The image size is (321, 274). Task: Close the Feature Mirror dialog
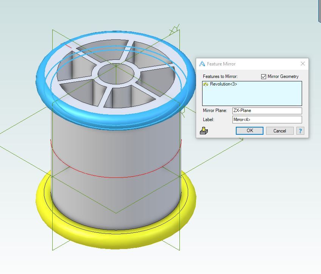303,64
